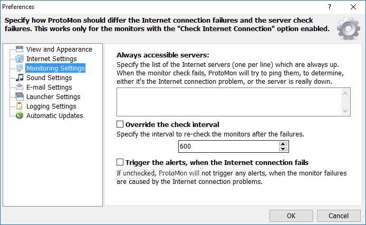Screen dimensions: 366x225
Task: Click the servers list scroll down arrow
Action: pos(345,111)
